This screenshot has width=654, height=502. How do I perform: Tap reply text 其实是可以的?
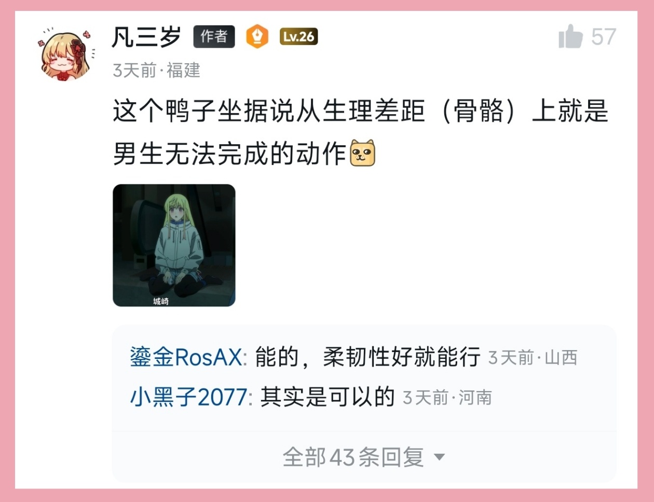click(x=328, y=398)
